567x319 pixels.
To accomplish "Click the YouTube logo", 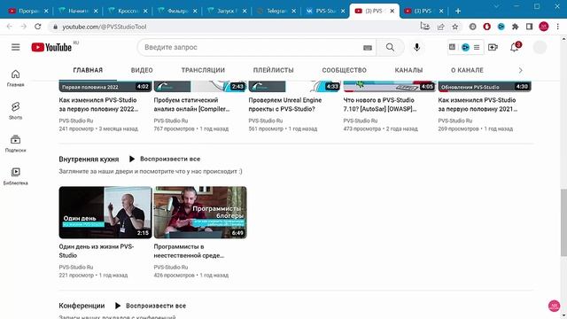I will [51, 47].
